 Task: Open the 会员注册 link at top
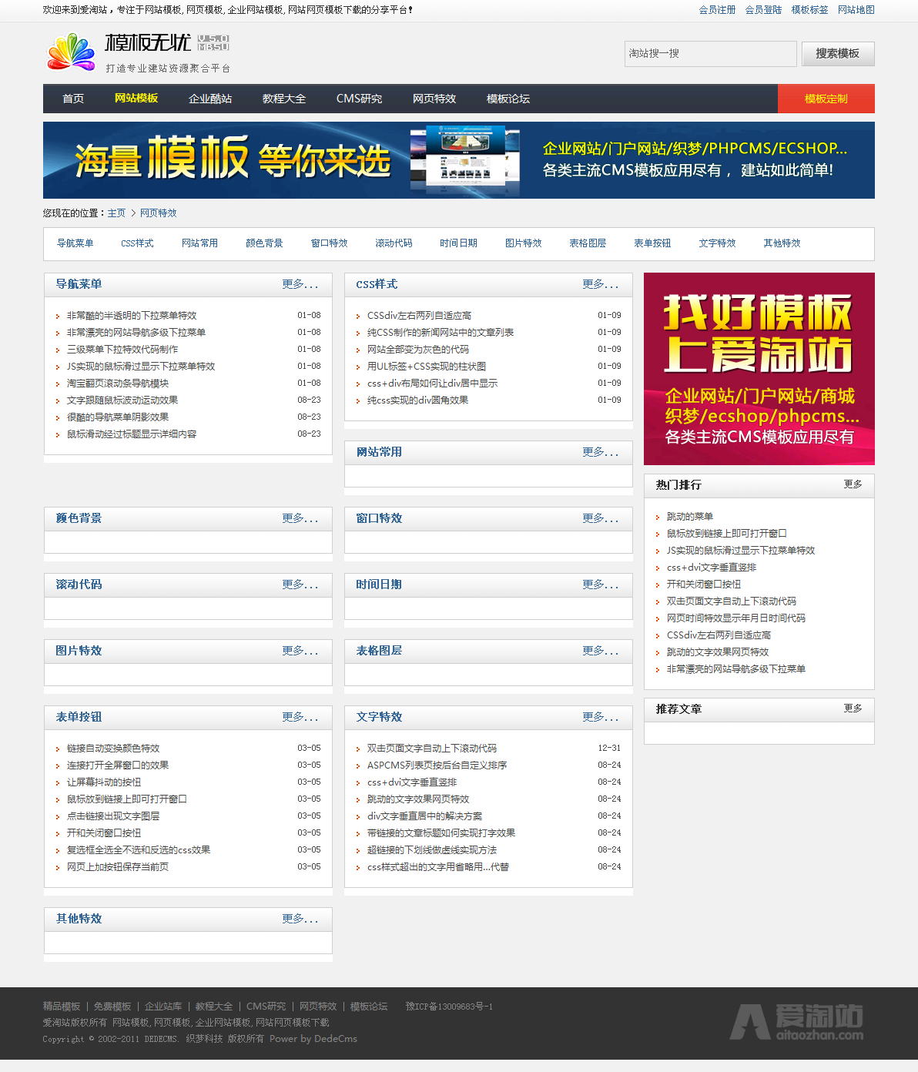pyautogui.click(x=717, y=10)
